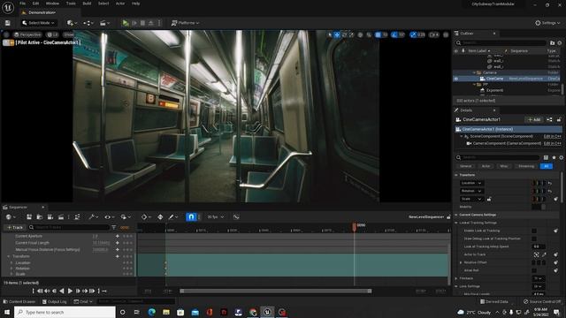Open the Actor menu
Screen dimensions: 566x318
(120, 4)
